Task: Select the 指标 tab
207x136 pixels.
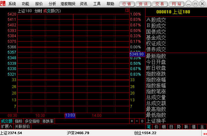Action: (19, 121)
